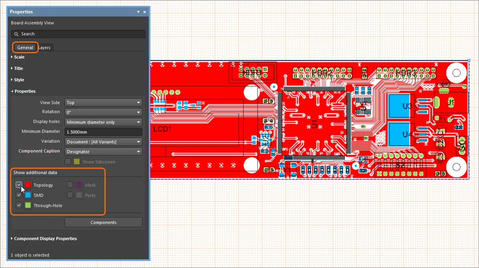Click the Components button
Viewport: 479px width, 268px height.
[x=104, y=222]
